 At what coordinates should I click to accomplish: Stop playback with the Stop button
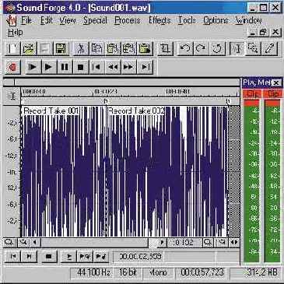81,67
